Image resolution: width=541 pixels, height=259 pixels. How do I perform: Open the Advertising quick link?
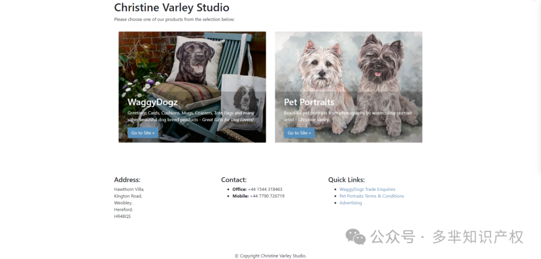tap(351, 203)
